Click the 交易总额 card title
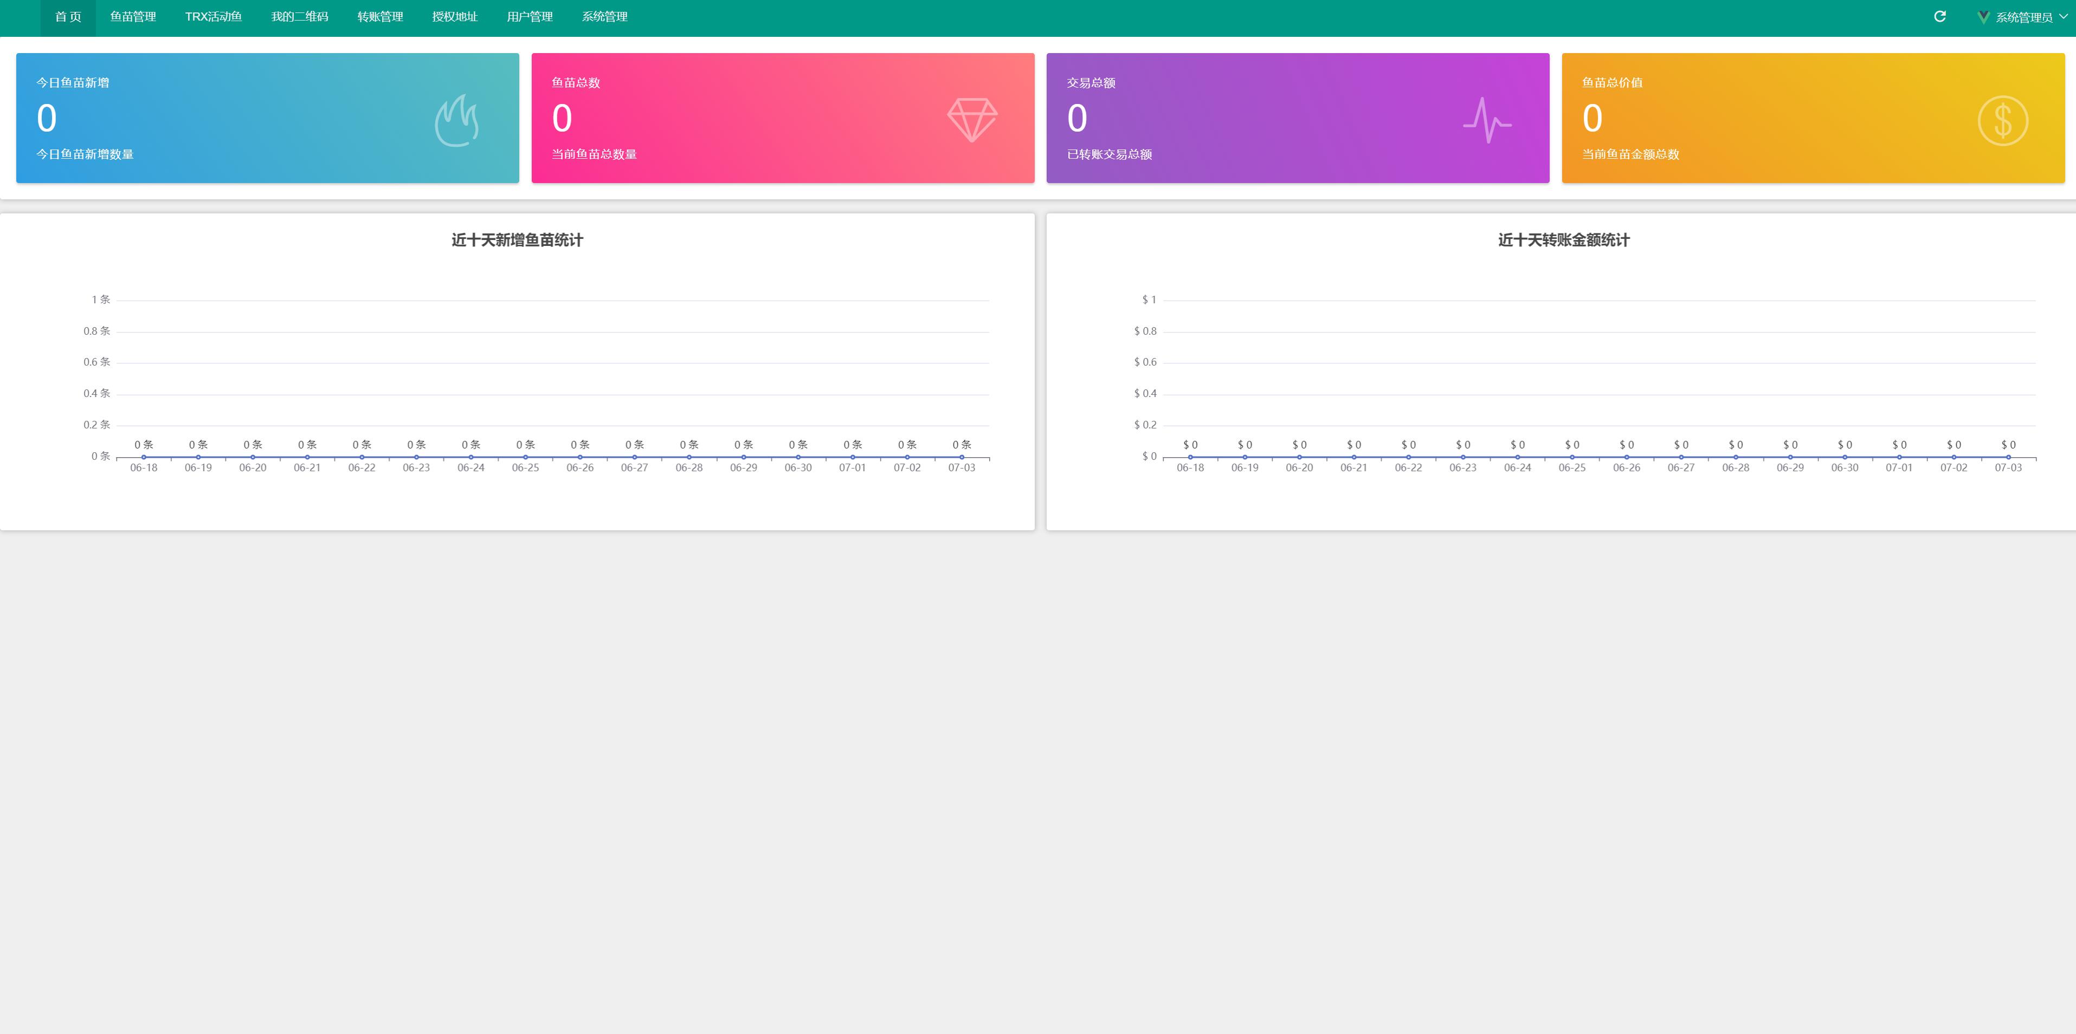Screen dimensions: 2076x1034 point(1091,83)
